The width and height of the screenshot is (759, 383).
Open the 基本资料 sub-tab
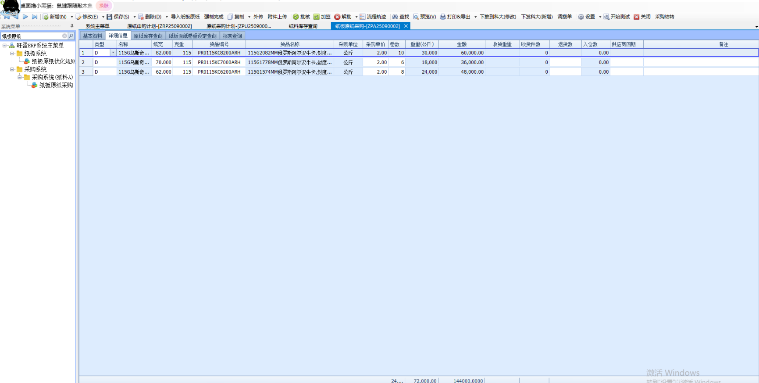(x=93, y=36)
